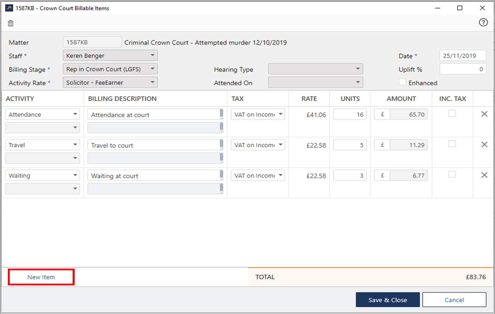Screen dimensions: 495x314
Task: Remove the Waiting row with X icon
Action: (x=484, y=175)
